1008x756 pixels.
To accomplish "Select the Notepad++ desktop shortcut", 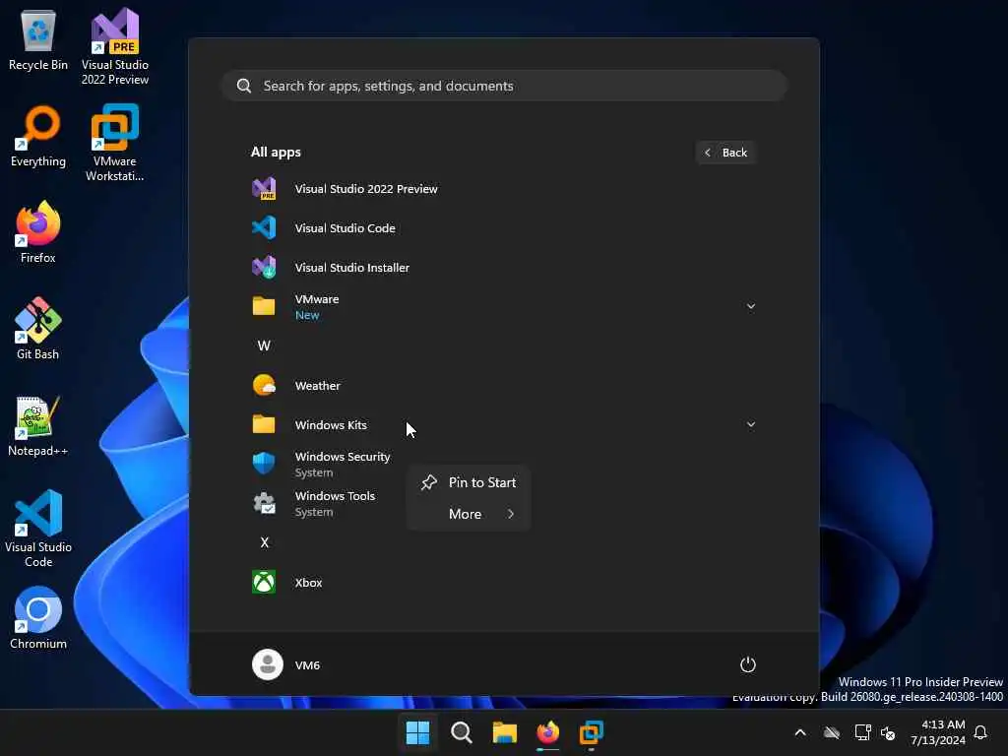I will 38,425.
